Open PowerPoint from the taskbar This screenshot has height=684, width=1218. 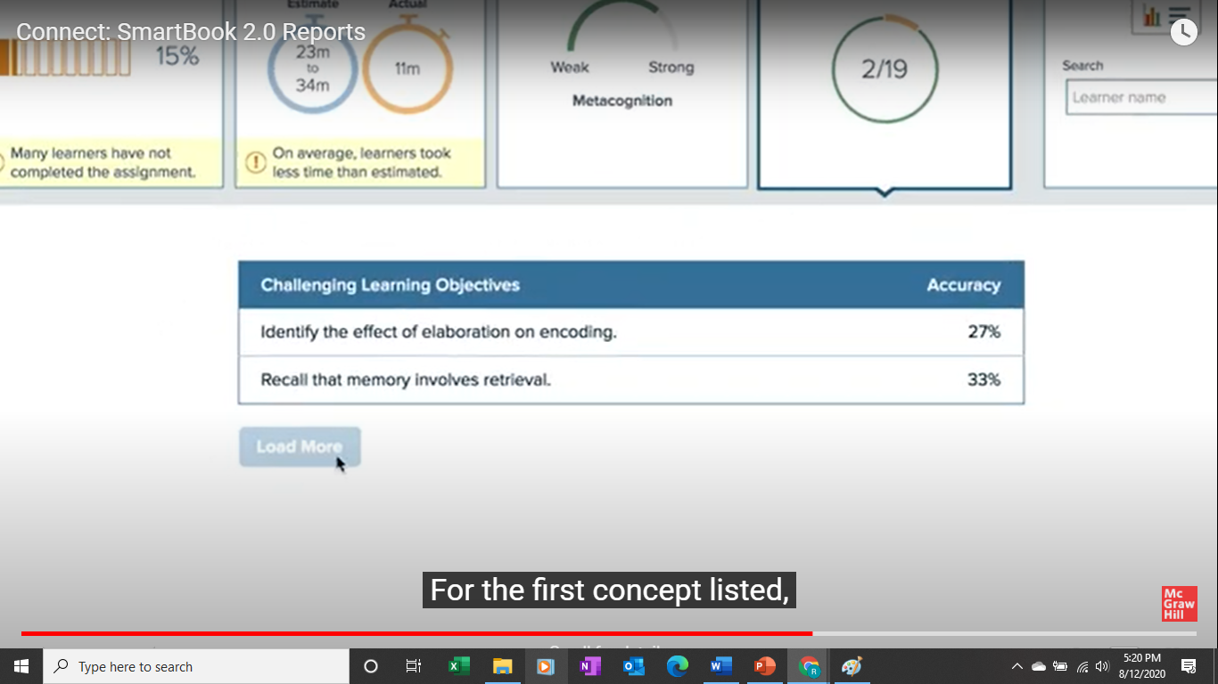pos(765,666)
